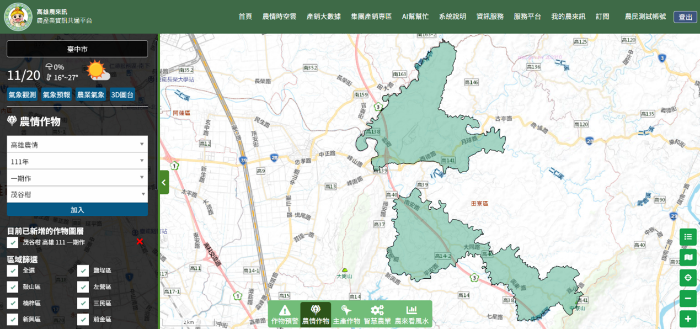The image size is (700, 329).
Task: Open 產銷大數據 menu item
Action: coord(323,17)
